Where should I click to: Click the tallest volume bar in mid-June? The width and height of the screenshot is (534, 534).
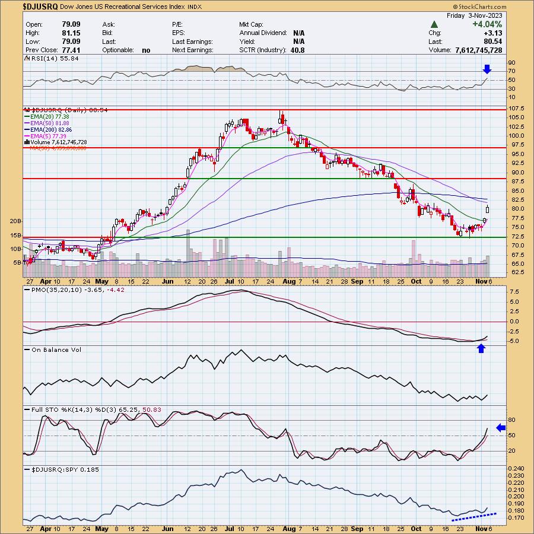[188, 253]
